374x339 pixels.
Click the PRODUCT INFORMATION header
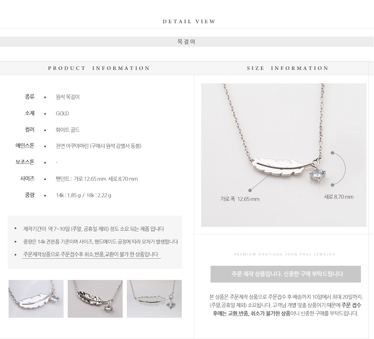(x=99, y=68)
